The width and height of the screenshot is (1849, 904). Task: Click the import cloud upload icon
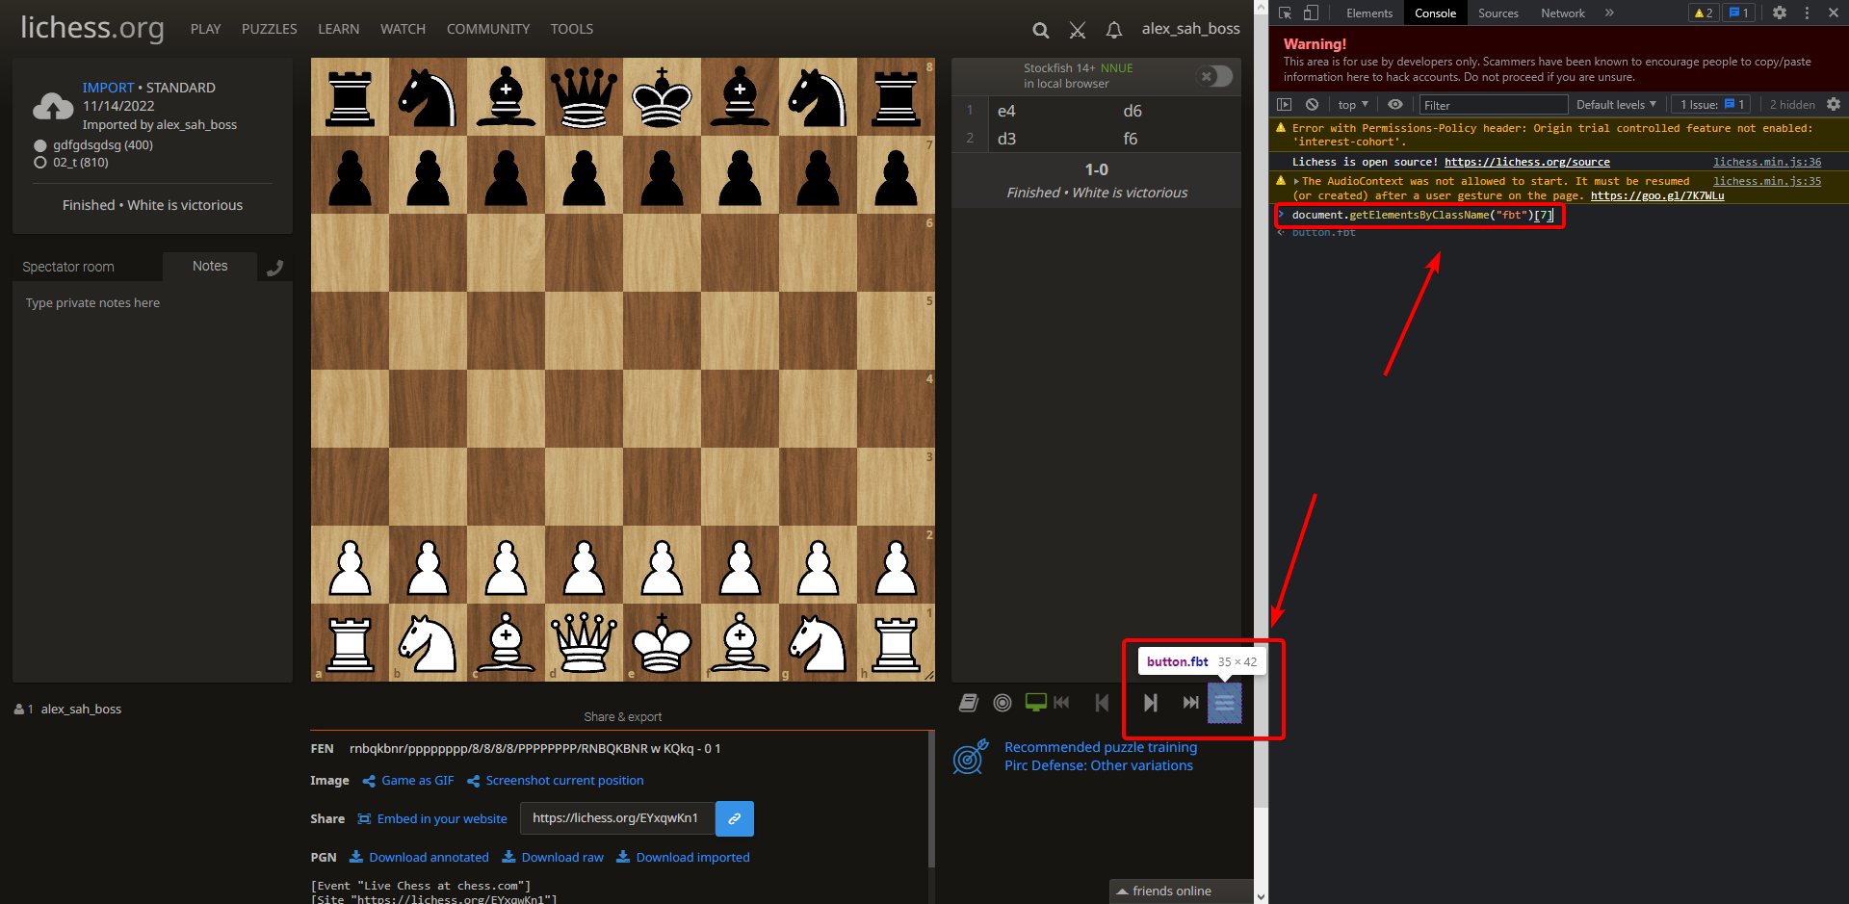(53, 106)
